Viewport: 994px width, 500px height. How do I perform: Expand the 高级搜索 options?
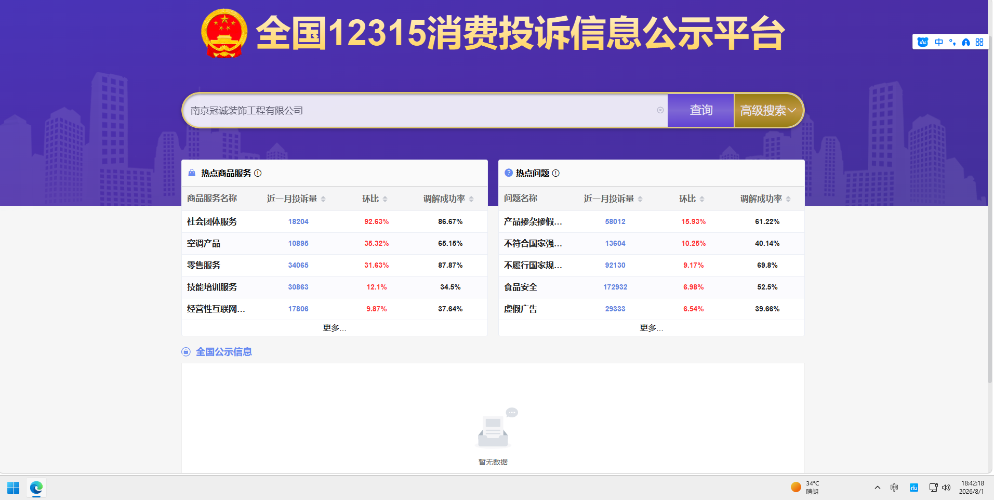point(768,110)
